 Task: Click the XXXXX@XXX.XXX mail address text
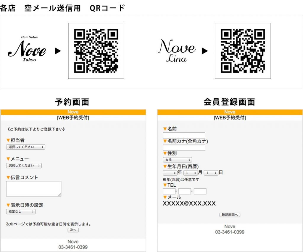coord(189,204)
